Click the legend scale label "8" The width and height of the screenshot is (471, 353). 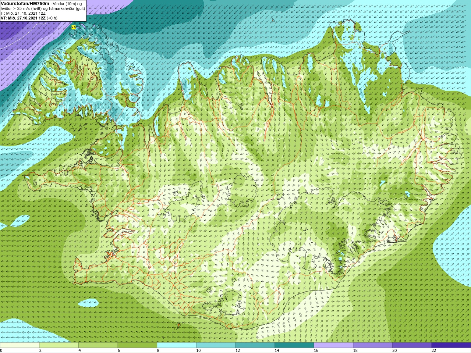(x=158, y=350)
